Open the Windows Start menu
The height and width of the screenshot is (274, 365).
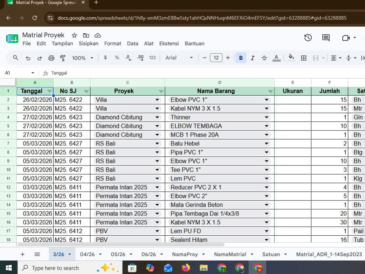(9, 268)
